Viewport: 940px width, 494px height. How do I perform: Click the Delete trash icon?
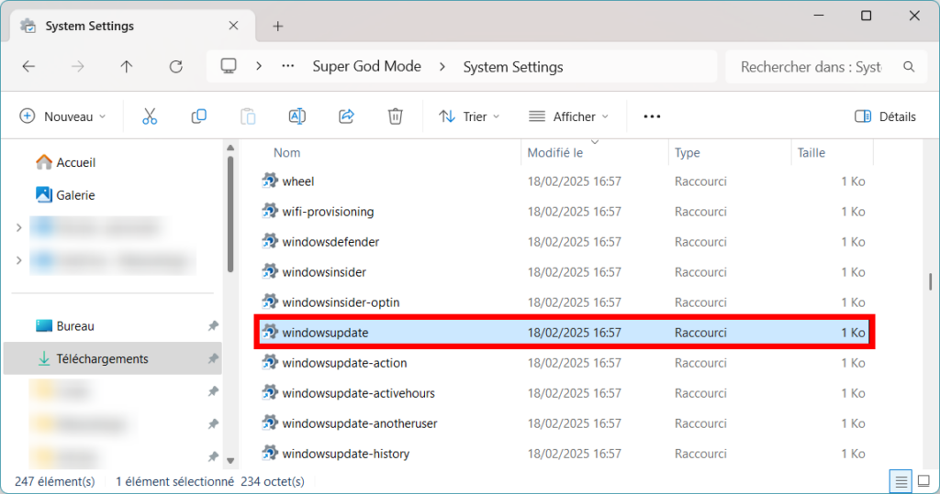[395, 116]
